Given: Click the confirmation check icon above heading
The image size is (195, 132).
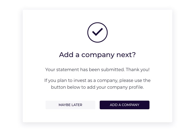Looking at the screenshot, I should click(x=97, y=32).
